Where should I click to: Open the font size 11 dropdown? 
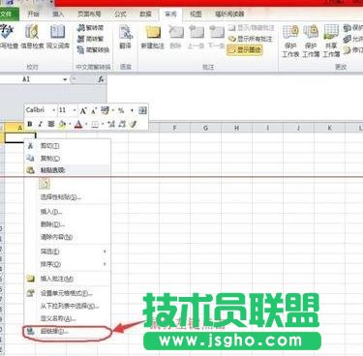click(75, 111)
